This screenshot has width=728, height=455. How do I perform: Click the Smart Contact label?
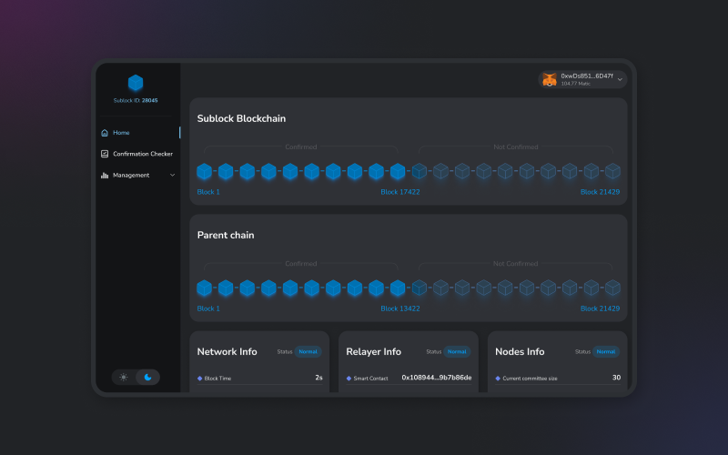370,379
